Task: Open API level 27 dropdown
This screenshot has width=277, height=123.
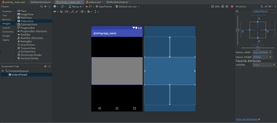Action: tap(90, 7)
